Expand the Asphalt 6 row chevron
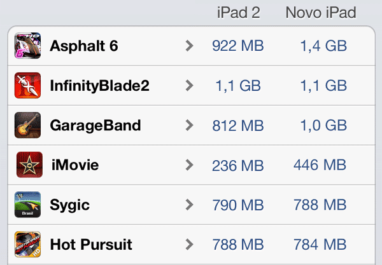Screen dimensions: 382x265 [189, 46]
